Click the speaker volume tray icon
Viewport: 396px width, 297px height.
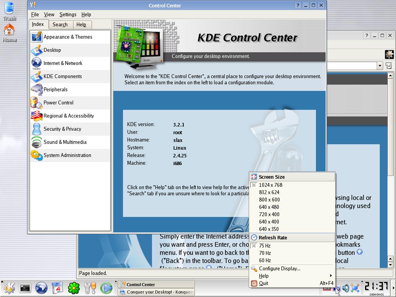(x=346, y=288)
